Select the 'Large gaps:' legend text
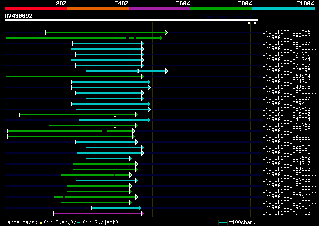 point(21,223)
